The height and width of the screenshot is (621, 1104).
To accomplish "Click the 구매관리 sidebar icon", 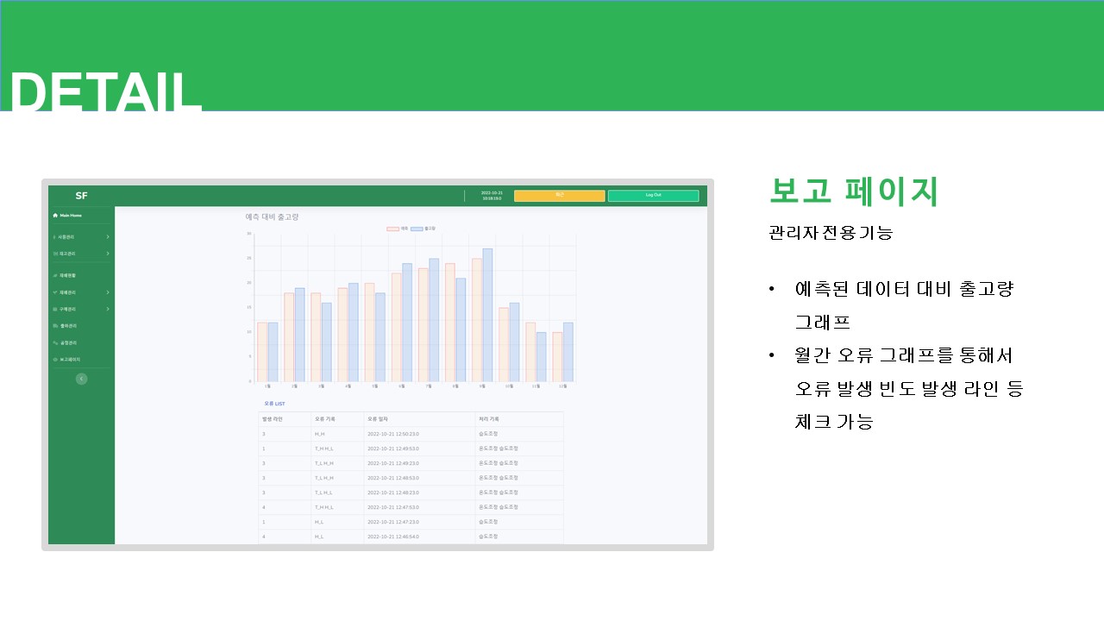I will point(55,309).
